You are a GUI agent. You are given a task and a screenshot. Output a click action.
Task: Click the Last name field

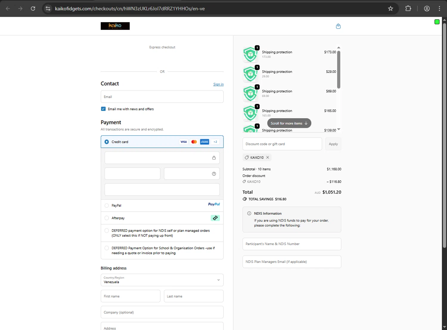pos(194,296)
